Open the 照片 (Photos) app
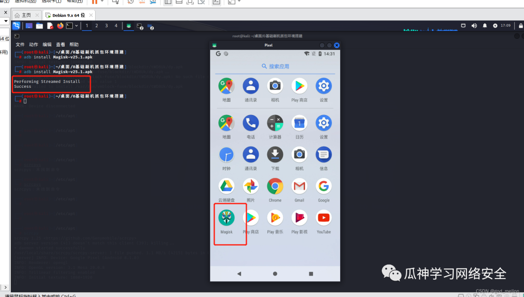The image size is (524, 297). pos(251,186)
